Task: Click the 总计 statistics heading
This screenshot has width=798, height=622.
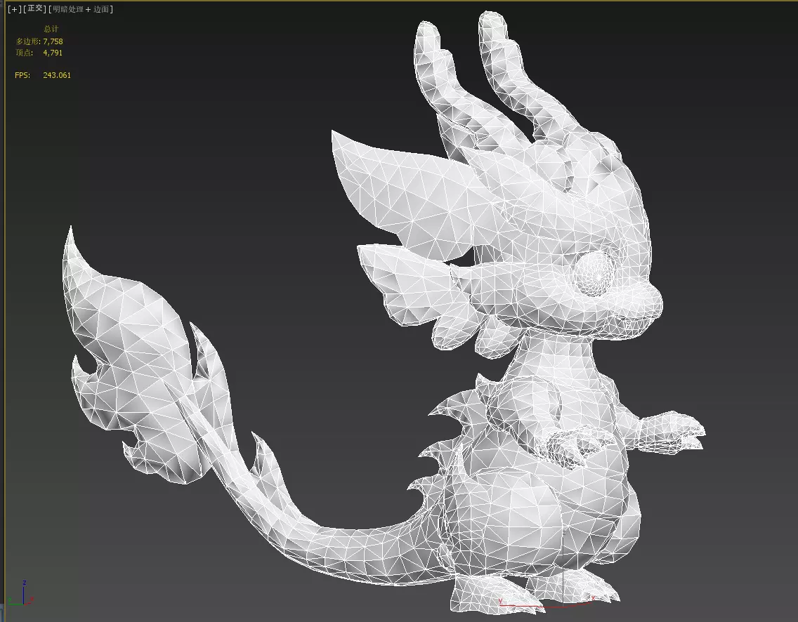Action: point(51,29)
